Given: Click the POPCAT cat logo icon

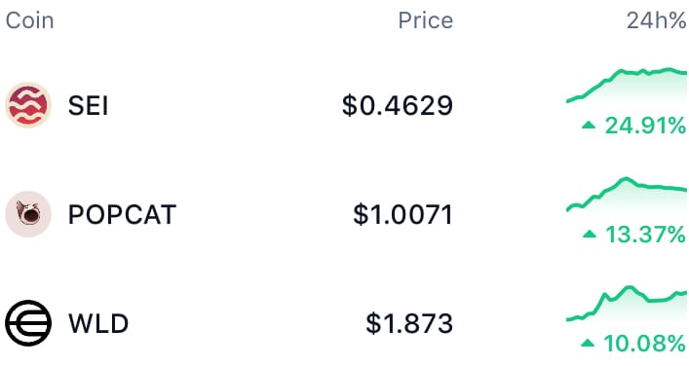Looking at the screenshot, I should (28, 214).
